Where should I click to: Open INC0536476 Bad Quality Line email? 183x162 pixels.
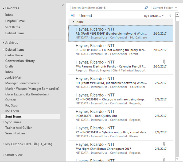(x=121, y=116)
